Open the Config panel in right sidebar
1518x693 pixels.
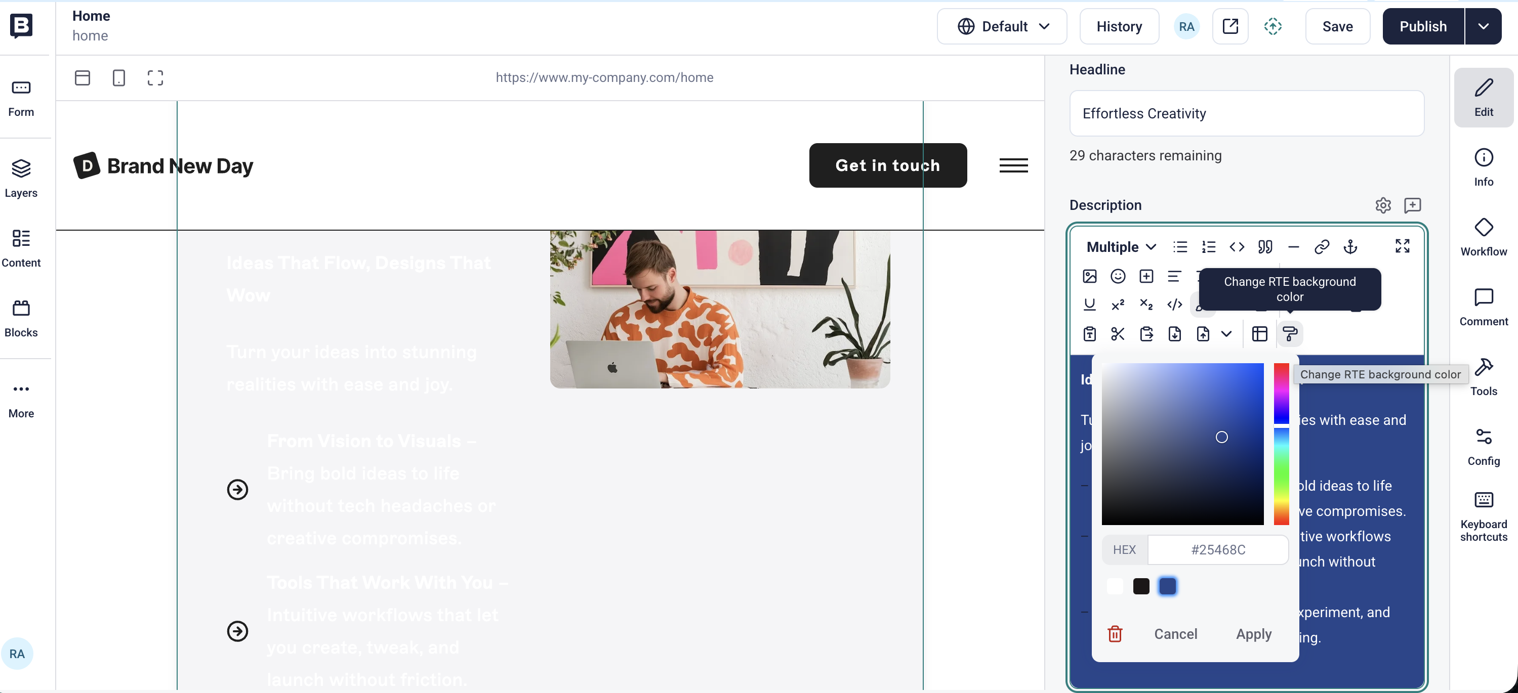[1483, 447]
